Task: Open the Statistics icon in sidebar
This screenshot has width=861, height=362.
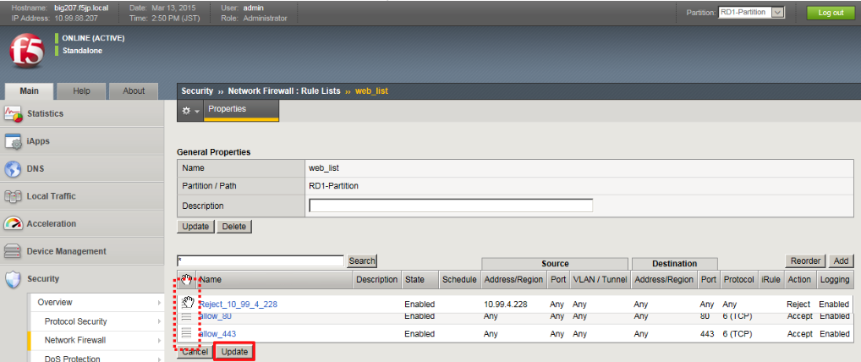Action: pos(13,113)
